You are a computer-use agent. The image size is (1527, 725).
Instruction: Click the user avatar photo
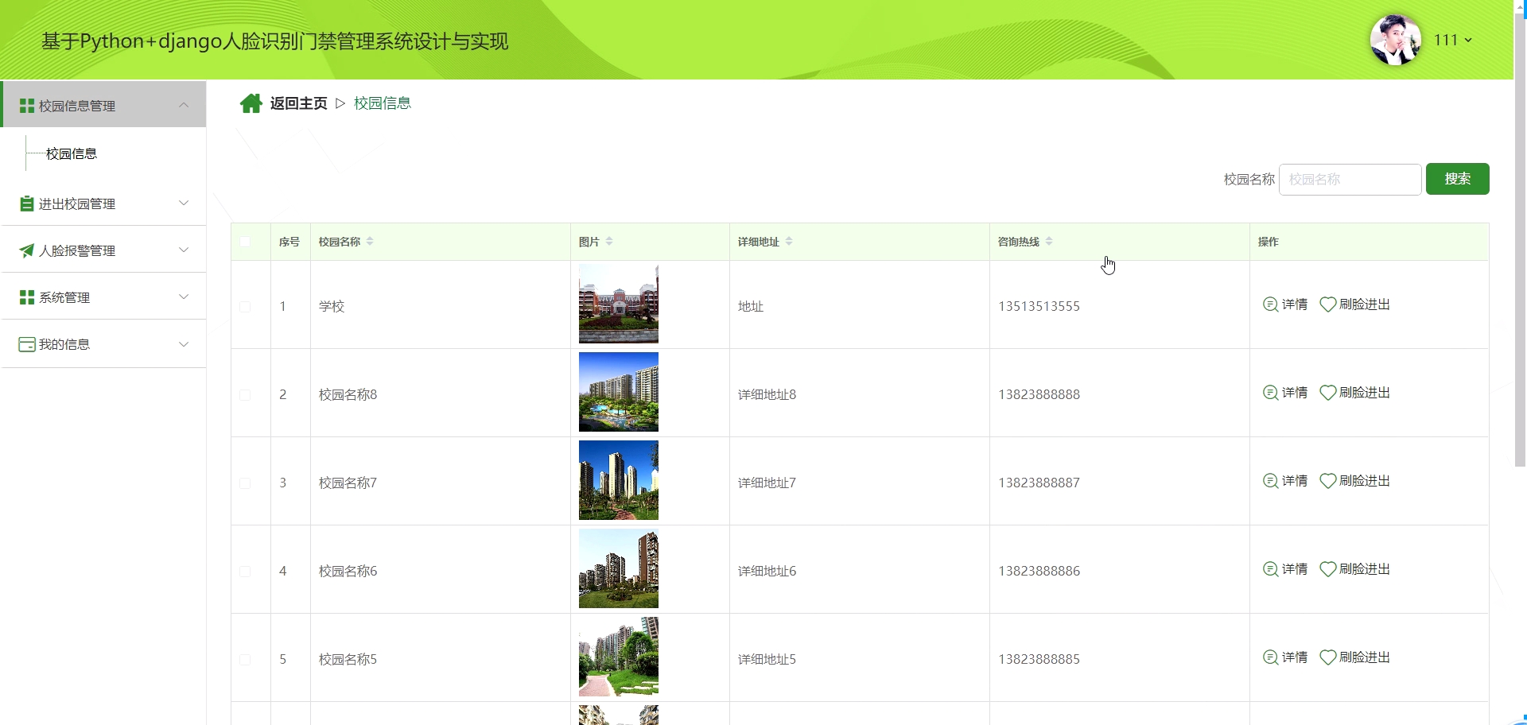coord(1396,40)
